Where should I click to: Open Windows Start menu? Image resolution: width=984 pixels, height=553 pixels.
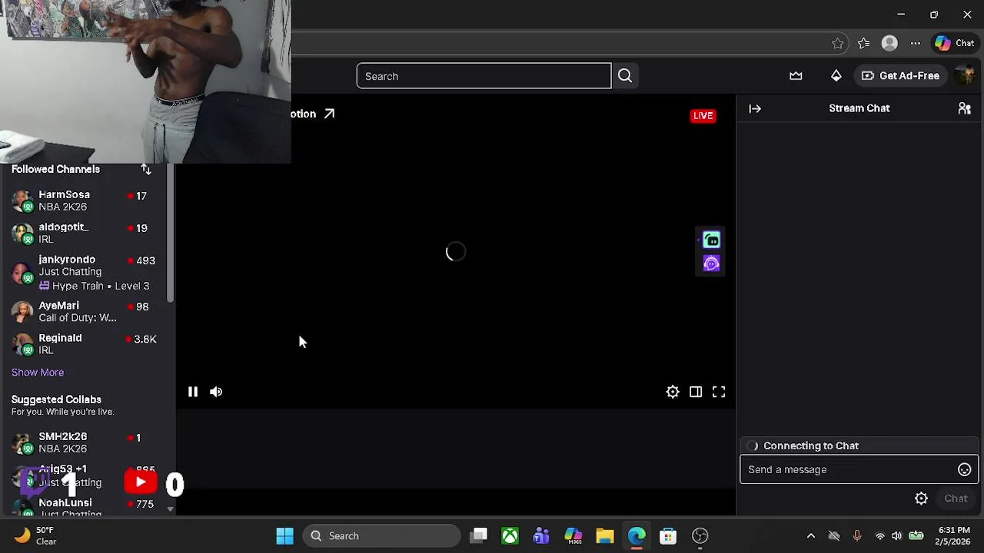tap(284, 536)
